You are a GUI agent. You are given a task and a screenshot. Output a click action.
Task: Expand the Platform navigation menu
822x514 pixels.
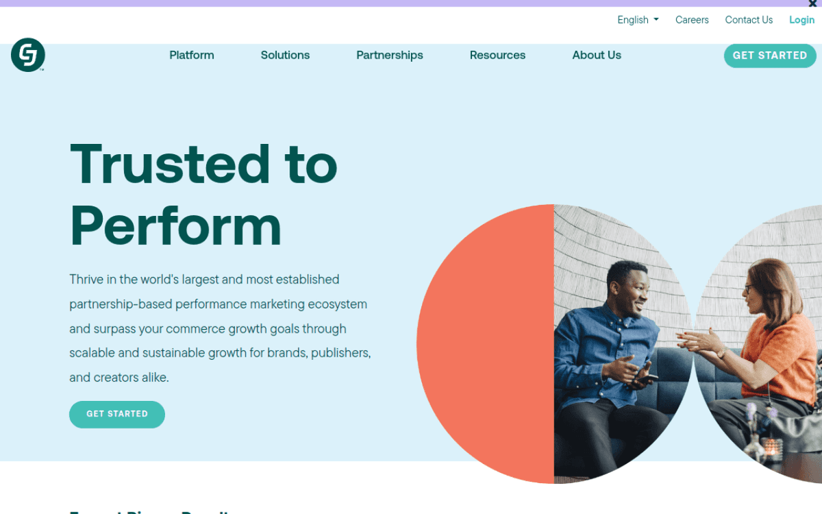click(192, 55)
